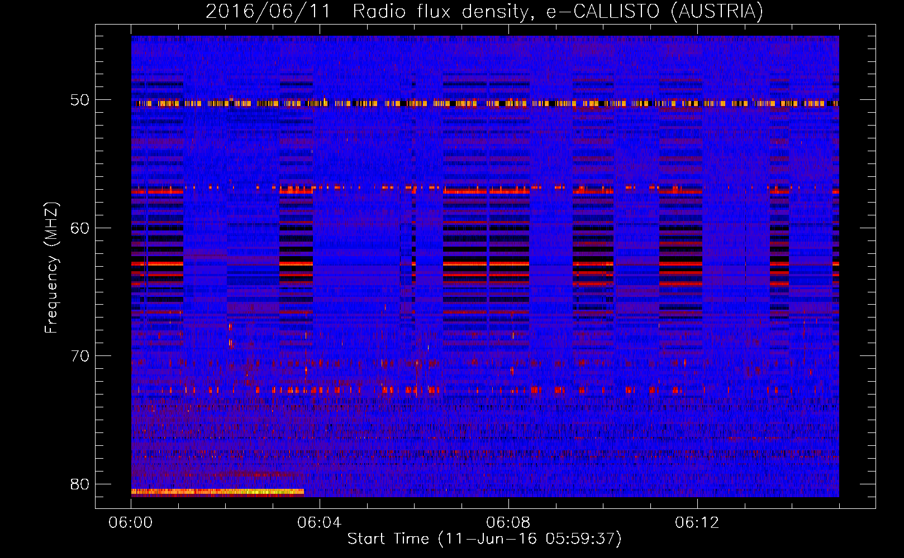Click the 50 MHz frequency tick label
Image resolution: width=904 pixels, height=558 pixels.
point(80,100)
